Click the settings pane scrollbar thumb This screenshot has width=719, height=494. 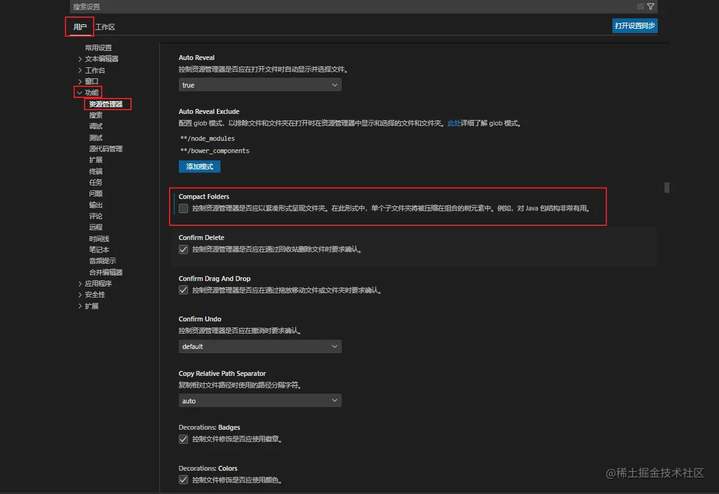tap(667, 187)
